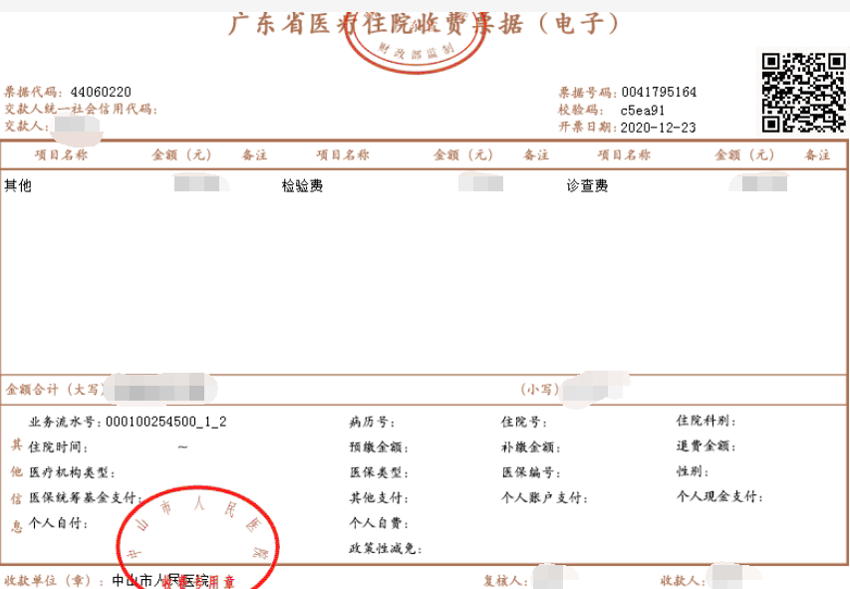Click the 广东省医疗住院收费票据 title
Image resolution: width=850 pixels, height=589 pixels.
(x=423, y=24)
